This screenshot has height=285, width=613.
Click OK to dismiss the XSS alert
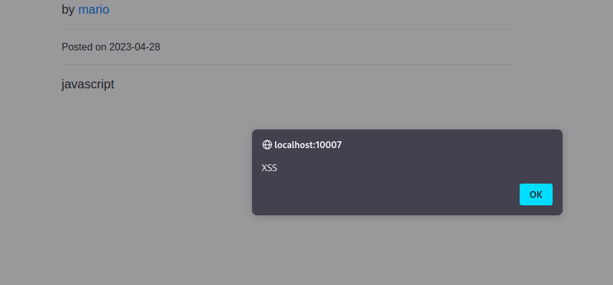[536, 194]
